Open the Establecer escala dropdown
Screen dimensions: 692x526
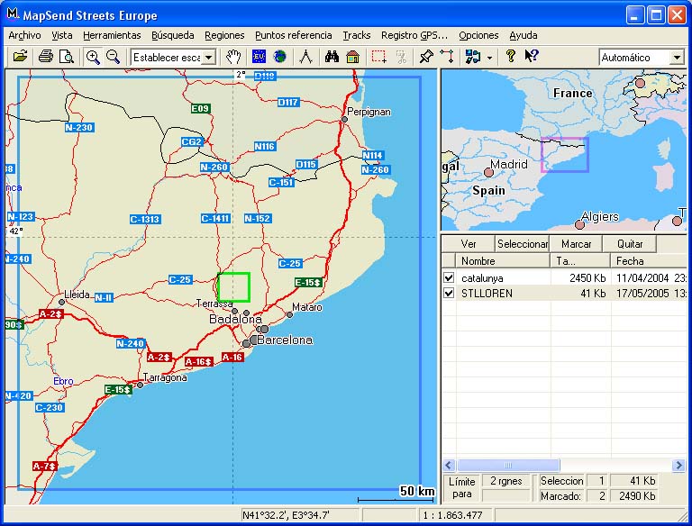click(208, 58)
